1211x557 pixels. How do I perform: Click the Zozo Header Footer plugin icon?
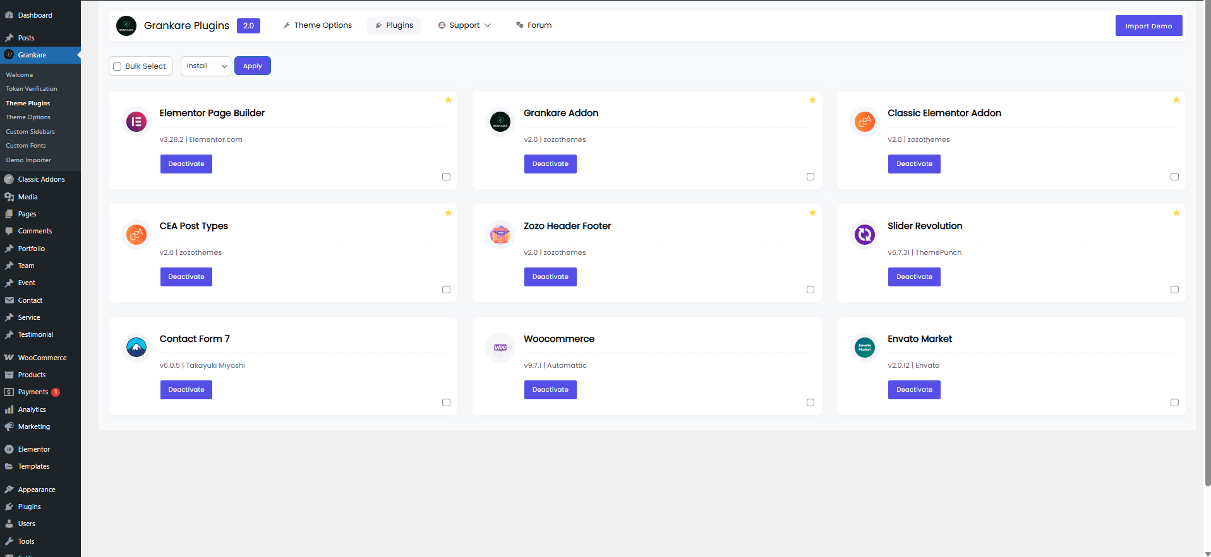tap(500, 235)
